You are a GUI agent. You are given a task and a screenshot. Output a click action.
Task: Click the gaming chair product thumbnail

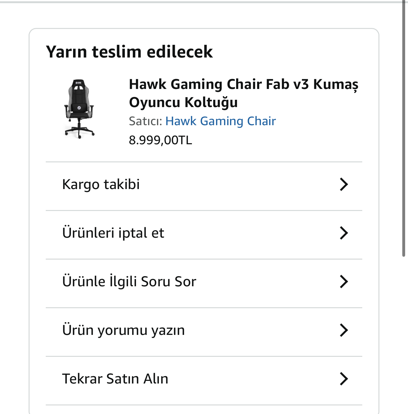(x=79, y=109)
